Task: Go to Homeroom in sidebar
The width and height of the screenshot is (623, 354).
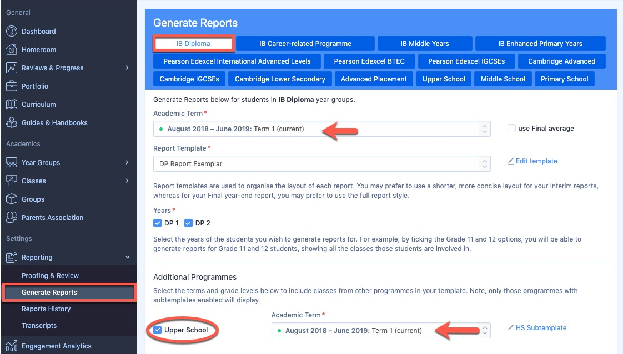Action: 38,49
